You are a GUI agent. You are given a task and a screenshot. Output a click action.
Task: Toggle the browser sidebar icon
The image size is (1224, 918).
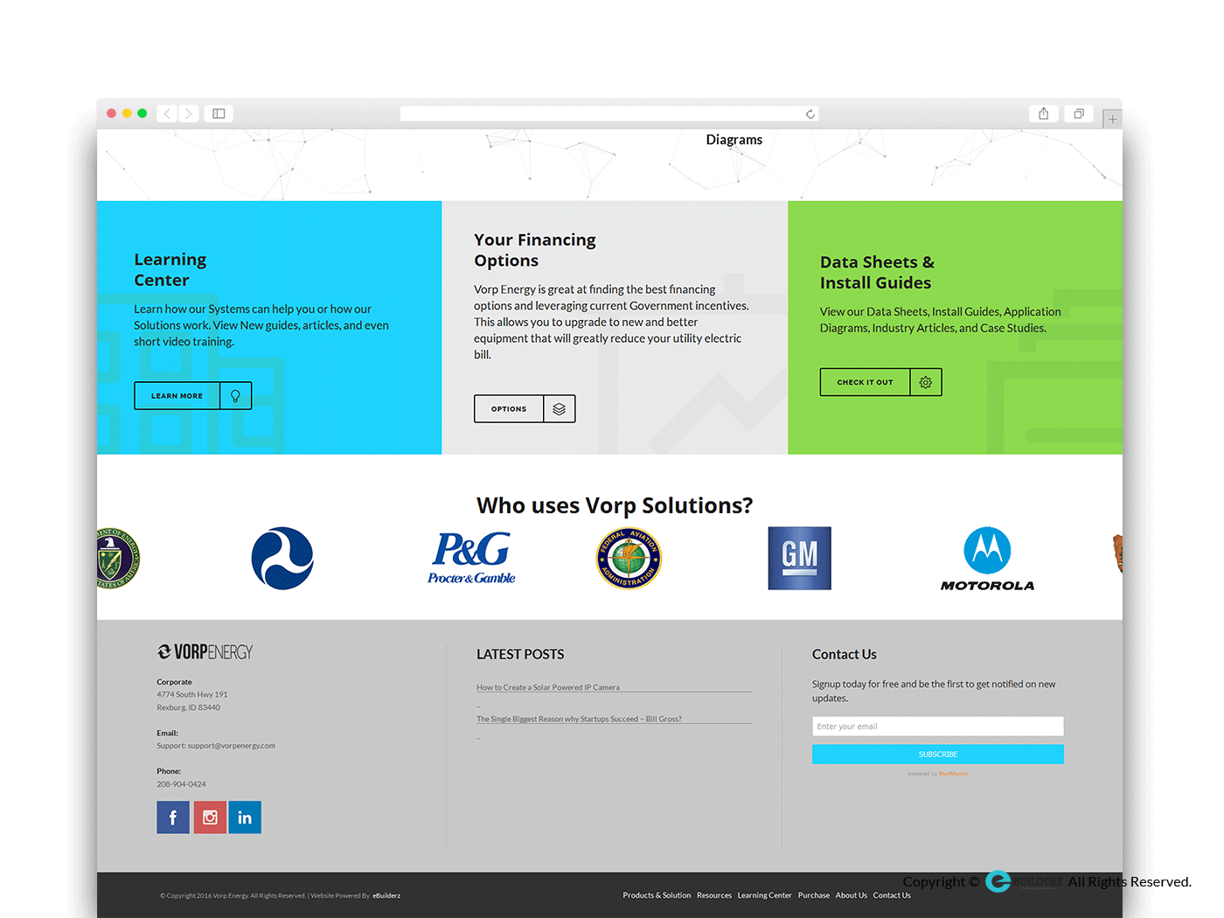pos(219,114)
